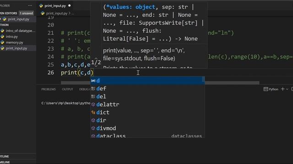Image resolution: width=293 pixels, height=164 pixels.
Task: Click the keyword icon beside 'del'
Action: (x=93, y=97)
